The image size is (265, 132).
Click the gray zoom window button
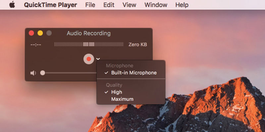click(x=49, y=33)
